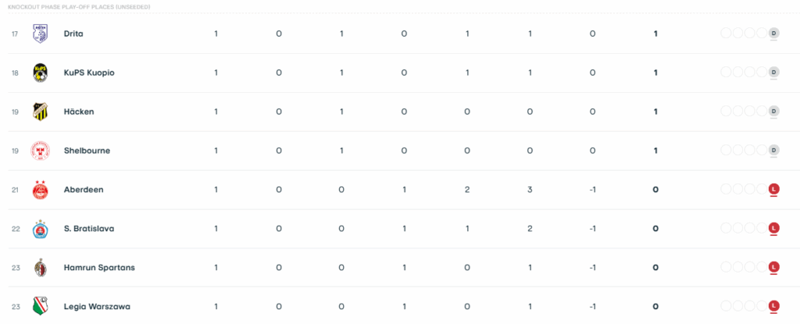The height and width of the screenshot is (324, 800).
Task: Click Hamrun Spartans' loss form badge
Action: click(774, 268)
